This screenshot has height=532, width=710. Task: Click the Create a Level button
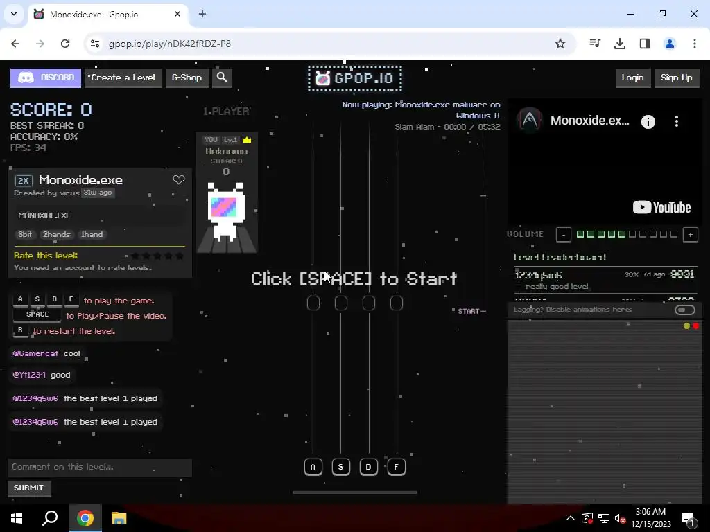tap(123, 78)
